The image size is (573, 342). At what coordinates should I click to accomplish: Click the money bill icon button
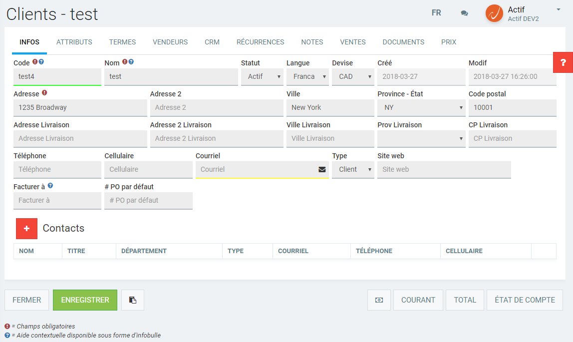(x=379, y=300)
